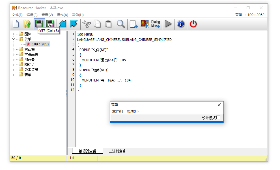Open the 文件(F) menu in main window
280x170 pixels.
click(17, 15)
